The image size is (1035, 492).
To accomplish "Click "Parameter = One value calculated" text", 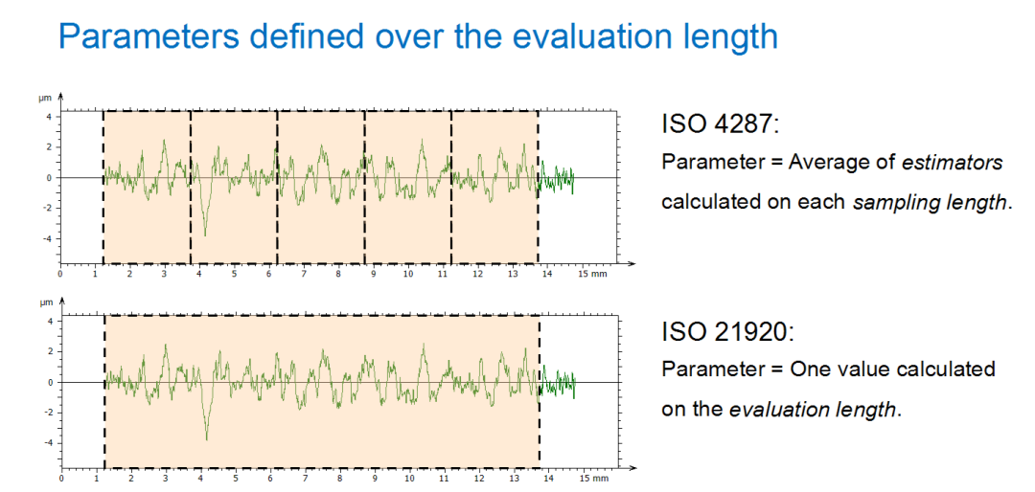I will click(x=828, y=369).
